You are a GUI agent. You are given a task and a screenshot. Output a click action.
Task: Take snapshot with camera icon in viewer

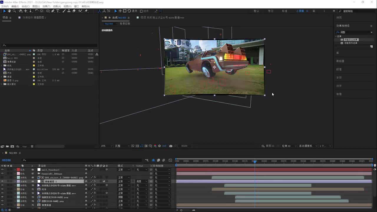tap(171, 146)
